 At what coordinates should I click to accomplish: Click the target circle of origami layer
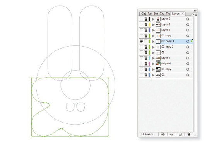(188, 64)
